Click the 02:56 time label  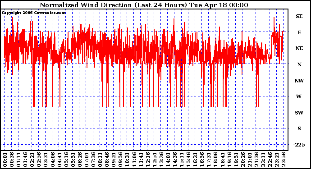pyautogui.click(x=39, y=160)
